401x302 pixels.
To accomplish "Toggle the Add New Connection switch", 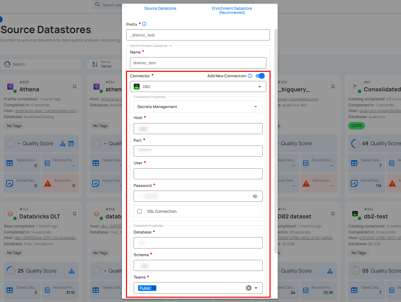I will pos(260,76).
